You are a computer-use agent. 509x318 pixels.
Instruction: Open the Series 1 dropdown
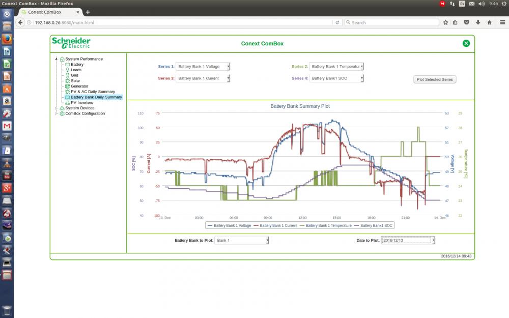pos(203,67)
